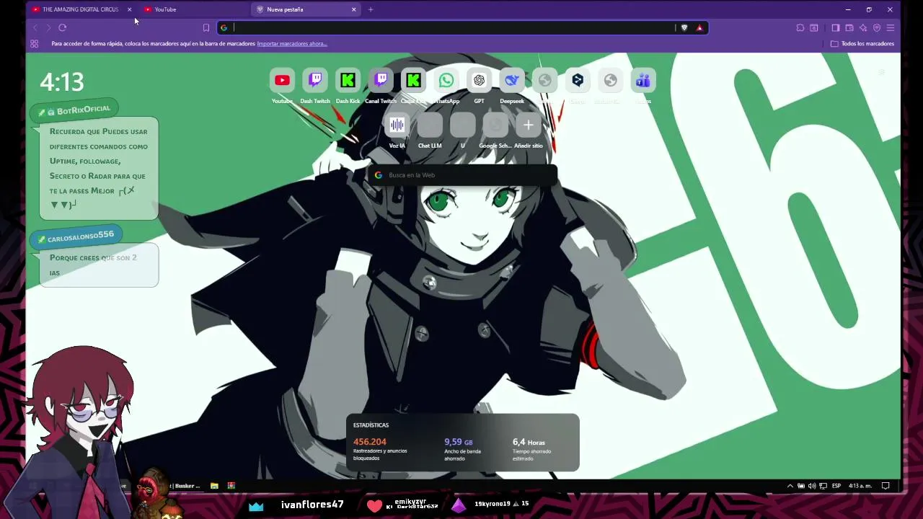Switch to THE AMAZING DIGITAL CIRCUS tab
The image size is (923, 519).
point(80,9)
